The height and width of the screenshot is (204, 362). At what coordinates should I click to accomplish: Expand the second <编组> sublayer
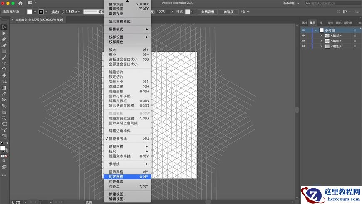point(321,41)
